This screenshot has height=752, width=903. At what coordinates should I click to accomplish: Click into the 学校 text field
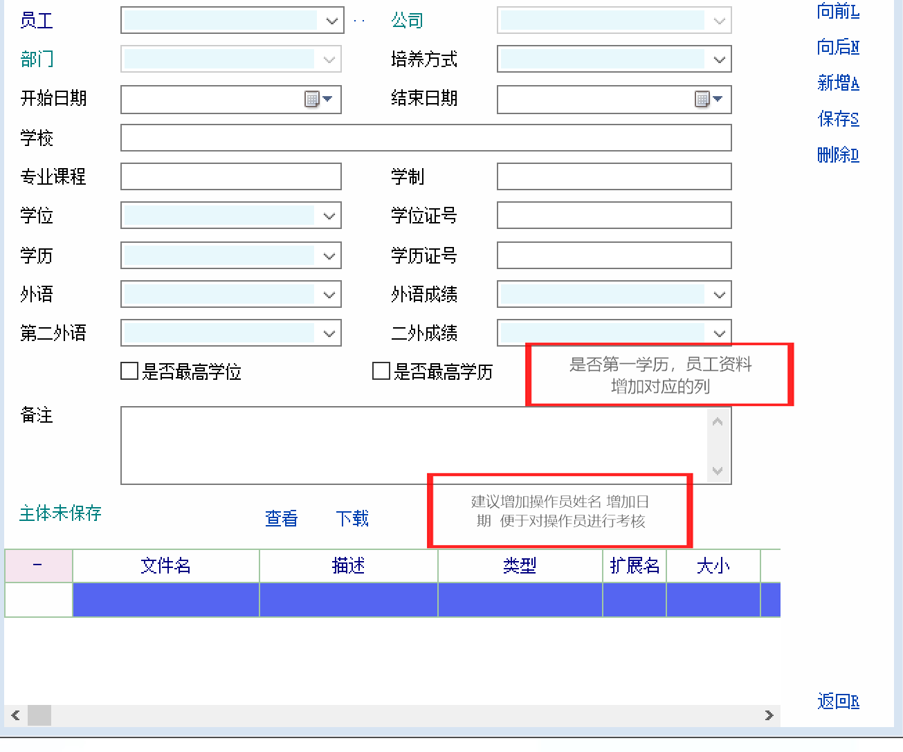pyautogui.click(x=426, y=138)
